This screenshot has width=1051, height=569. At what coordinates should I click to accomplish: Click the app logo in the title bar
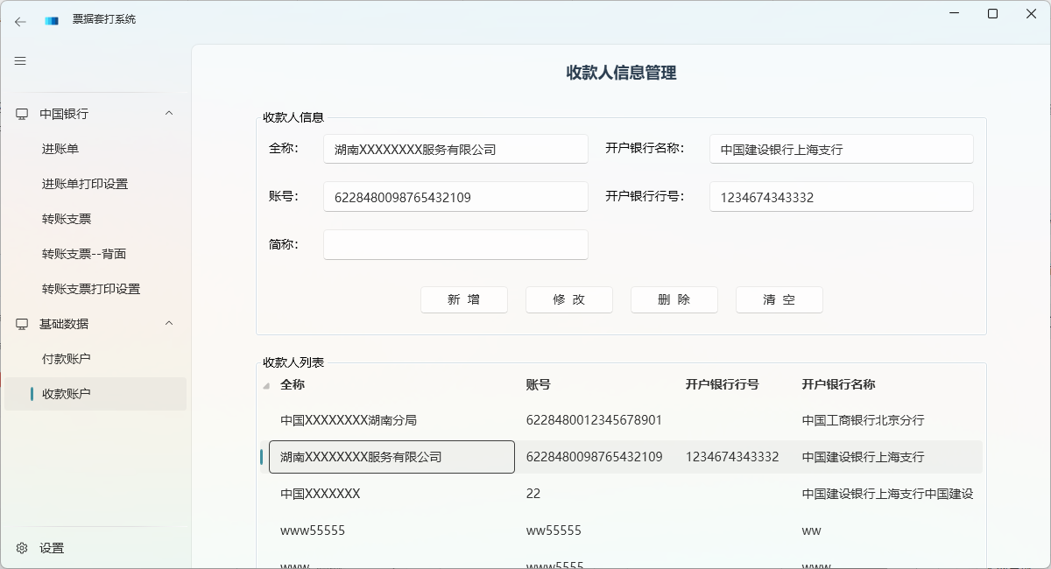click(50, 18)
